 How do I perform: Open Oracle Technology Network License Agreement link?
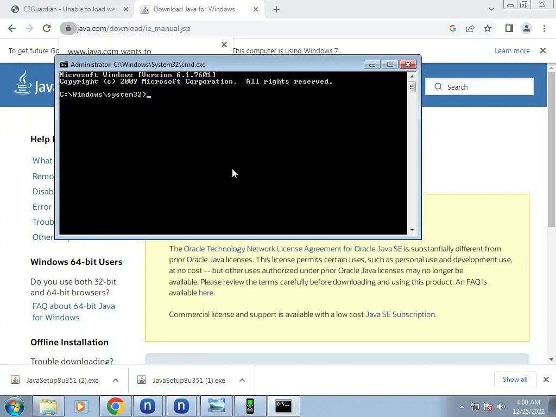tap(293, 249)
